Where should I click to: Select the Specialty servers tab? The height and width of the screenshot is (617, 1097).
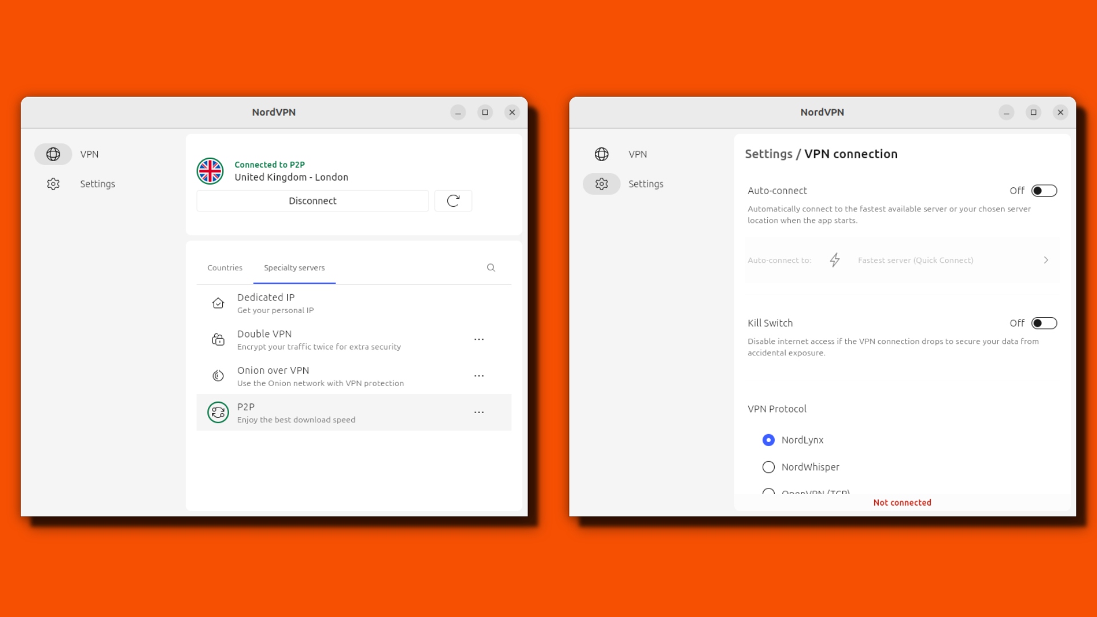pos(294,267)
